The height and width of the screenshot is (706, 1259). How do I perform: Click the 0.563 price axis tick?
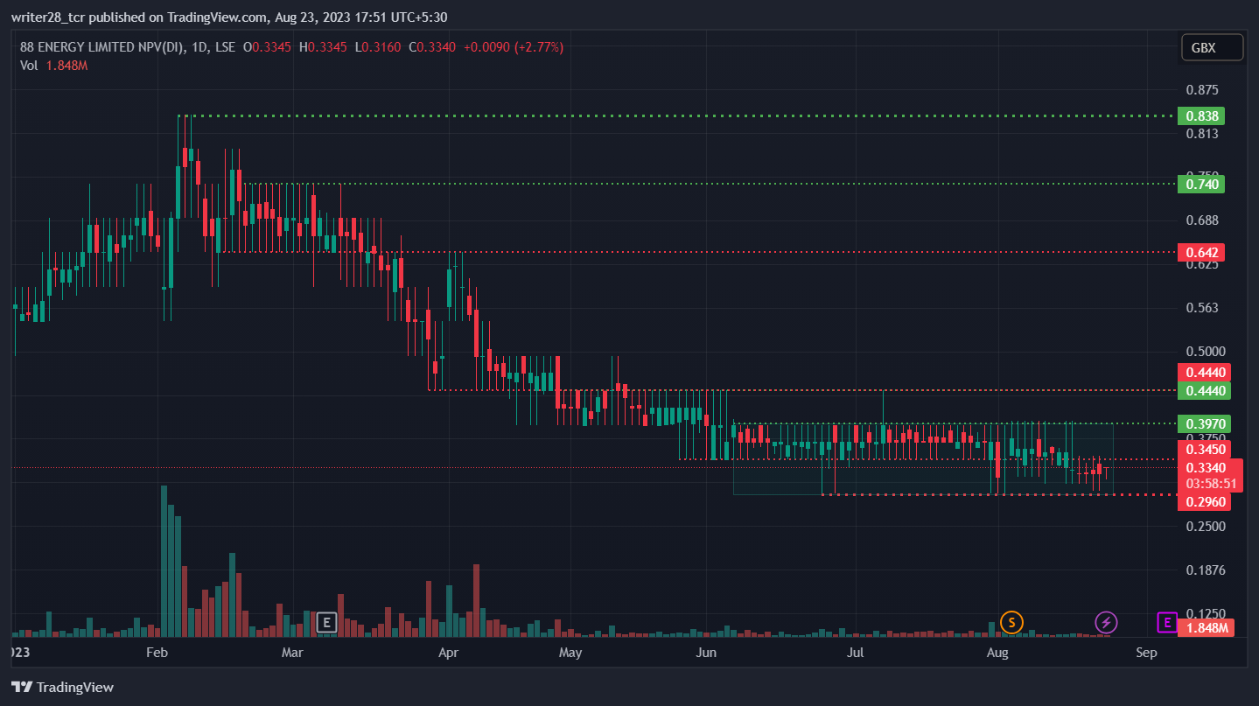pyautogui.click(x=1201, y=308)
